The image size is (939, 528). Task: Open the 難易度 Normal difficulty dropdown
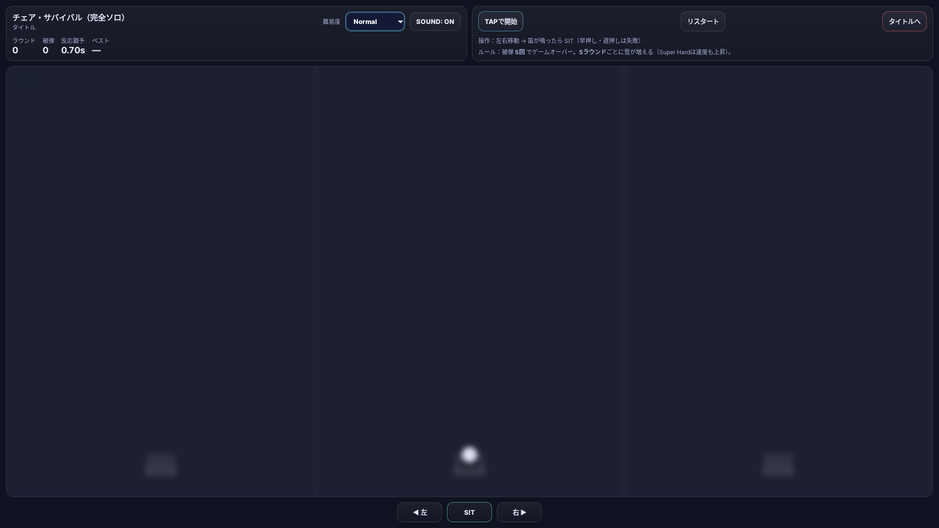pyautogui.click(x=375, y=22)
